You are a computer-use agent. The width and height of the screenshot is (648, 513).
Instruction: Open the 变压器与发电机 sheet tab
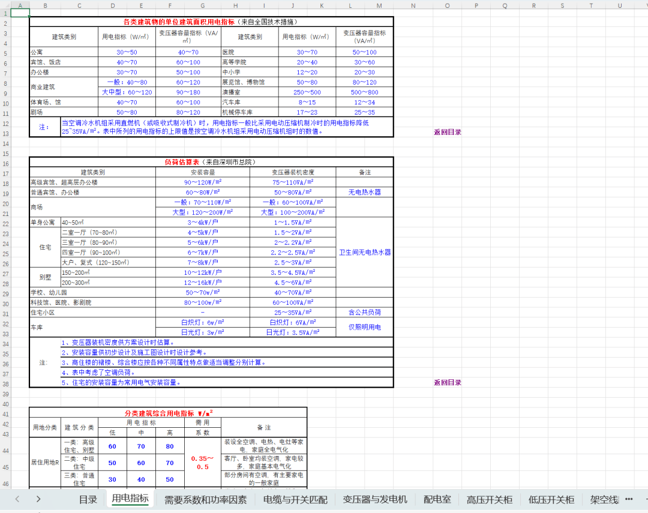click(375, 499)
